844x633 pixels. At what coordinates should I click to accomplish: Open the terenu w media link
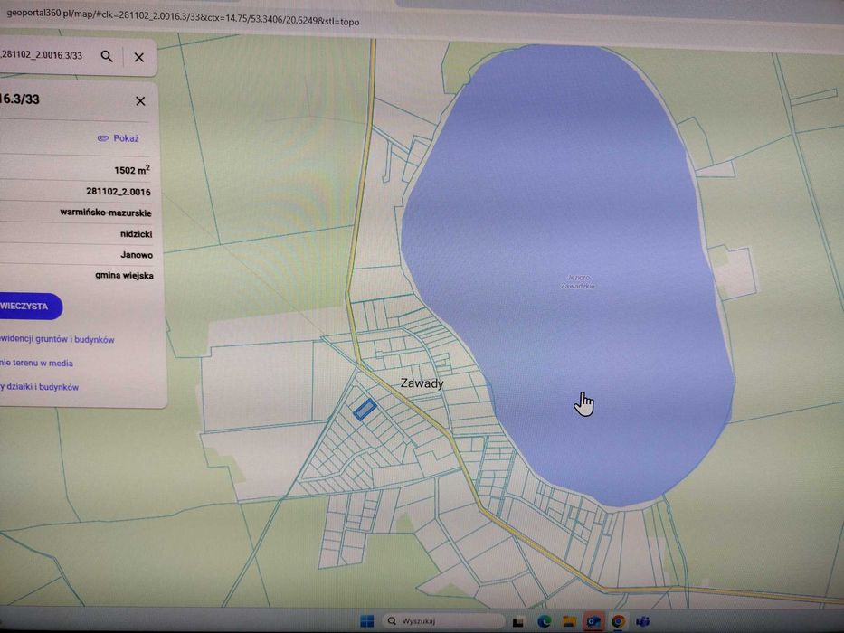(36, 364)
